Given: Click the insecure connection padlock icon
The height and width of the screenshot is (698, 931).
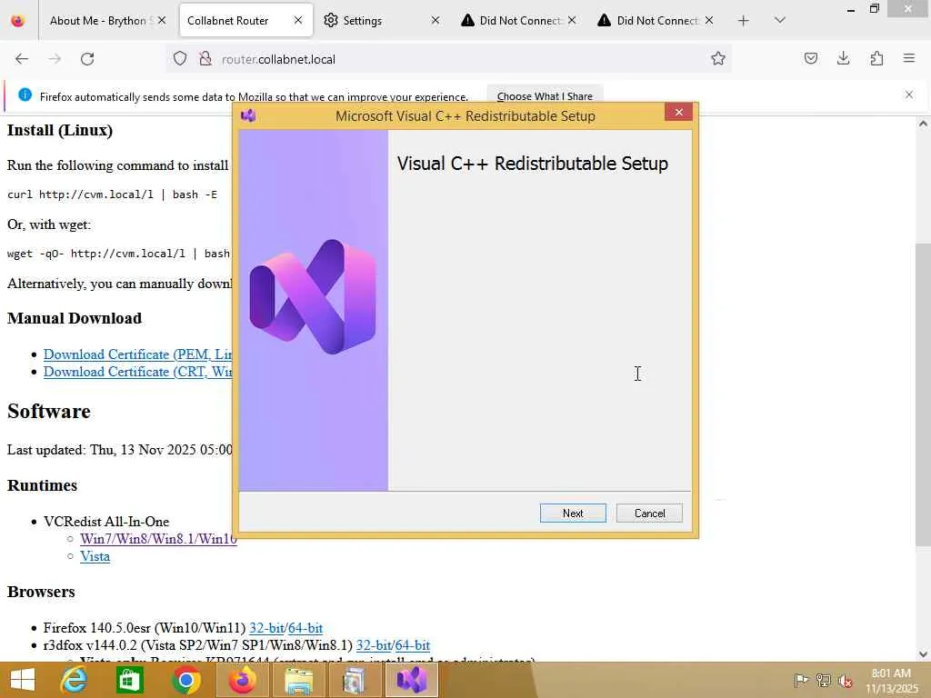Looking at the screenshot, I should [x=205, y=58].
